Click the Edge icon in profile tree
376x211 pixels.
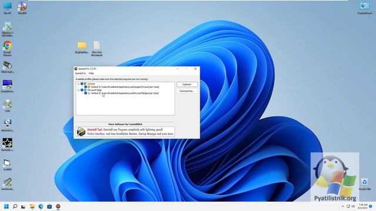(x=85, y=90)
